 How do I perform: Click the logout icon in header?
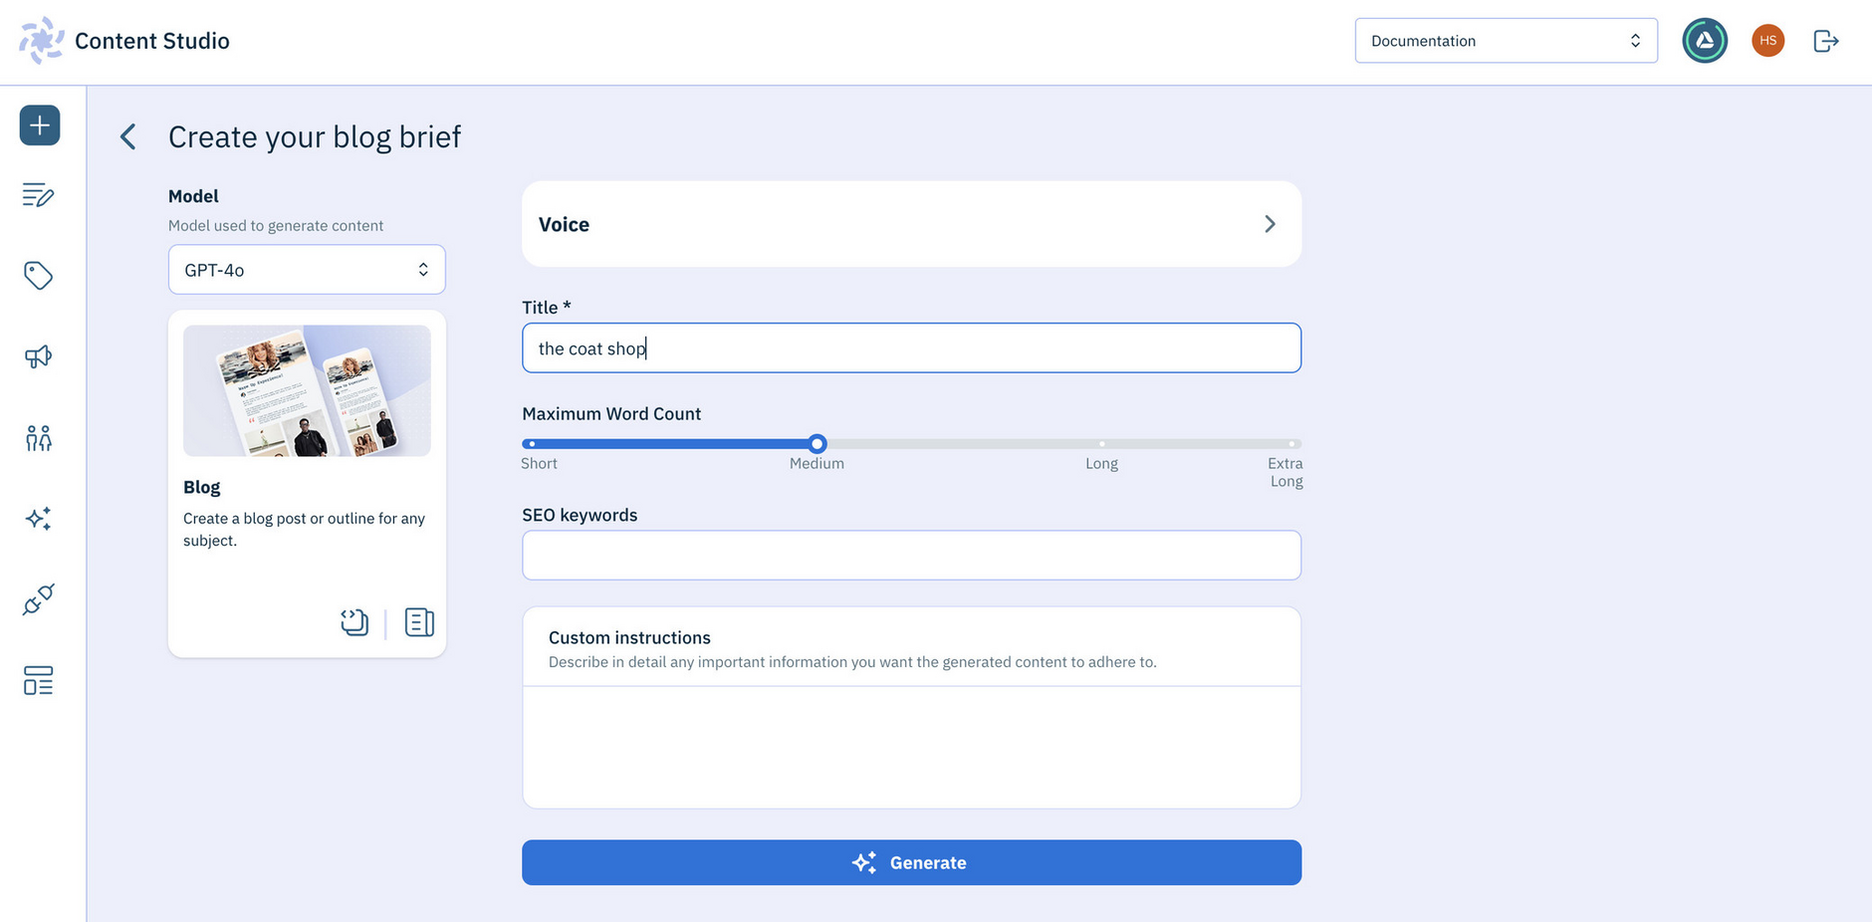tap(1826, 41)
